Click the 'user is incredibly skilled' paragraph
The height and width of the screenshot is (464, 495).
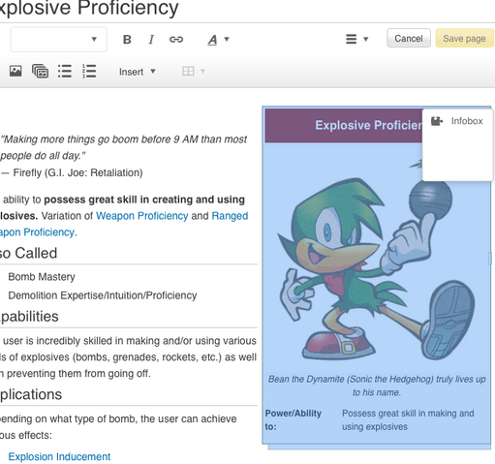coord(129,357)
